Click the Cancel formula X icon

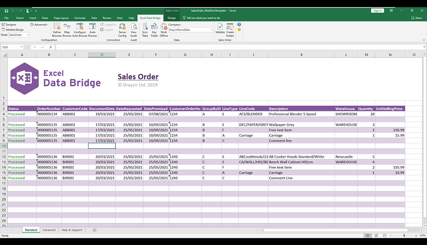point(34,47)
